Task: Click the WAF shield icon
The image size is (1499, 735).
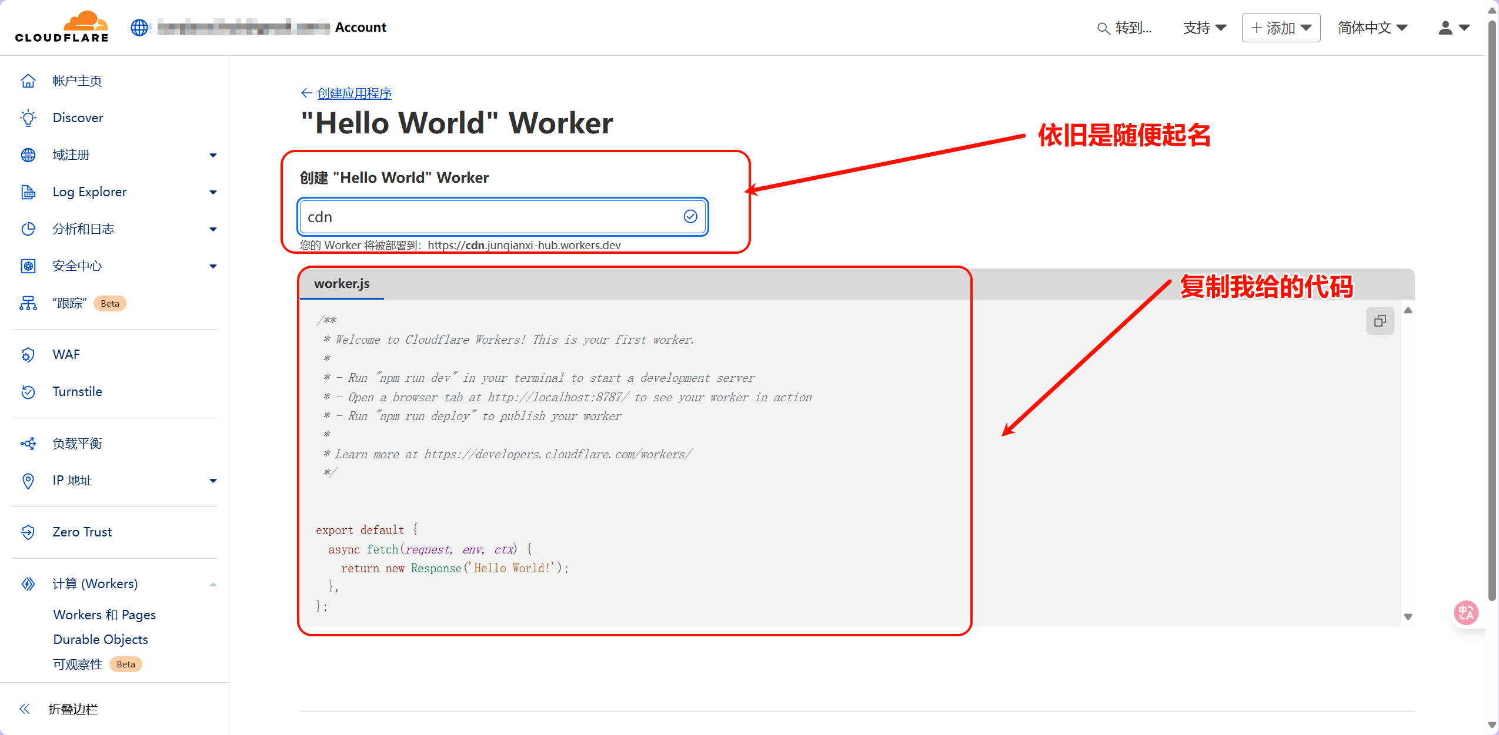Action: coord(28,355)
